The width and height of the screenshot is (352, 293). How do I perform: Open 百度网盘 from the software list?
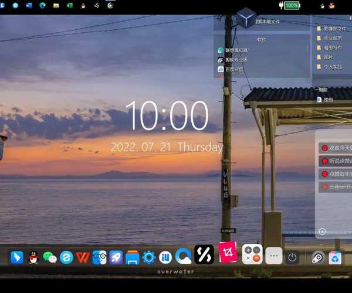point(234,69)
